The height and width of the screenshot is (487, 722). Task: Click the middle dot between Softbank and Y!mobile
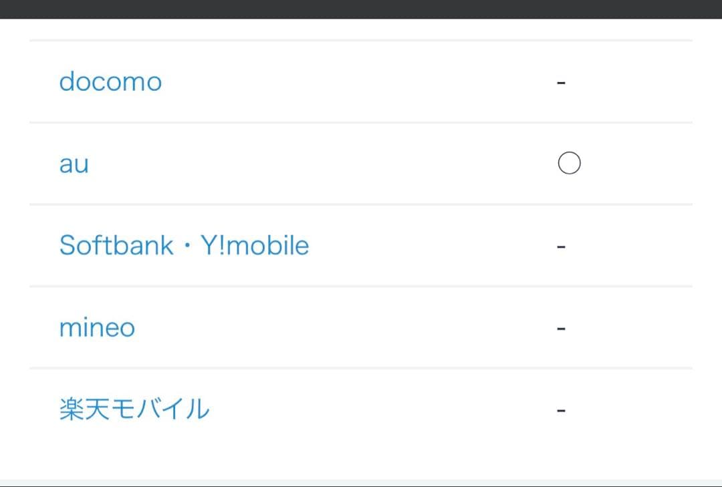(x=187, y=247)
